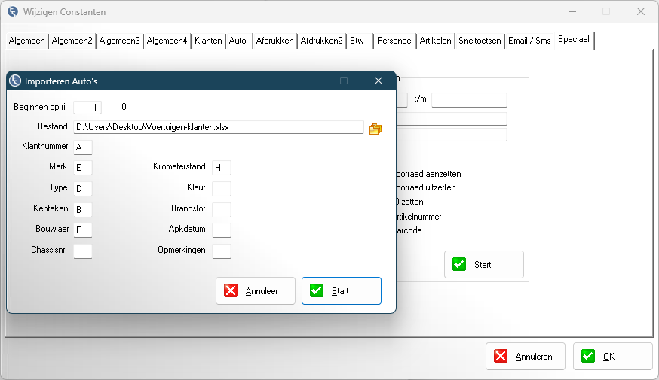This screenshot has width=659, height=380.
Task: Focus the Bestand file path field
Action: (218, 127)
